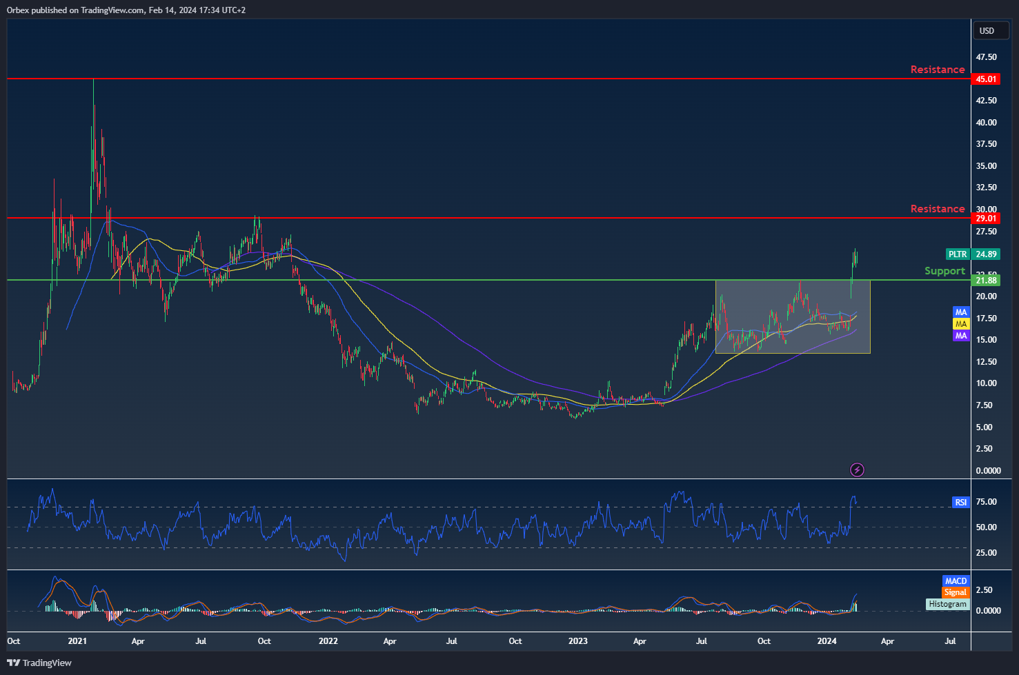The image size is (1019, 675).
Task: Click the PLTR ticker label
Action: pyautogui.click(x=958, y=254)
